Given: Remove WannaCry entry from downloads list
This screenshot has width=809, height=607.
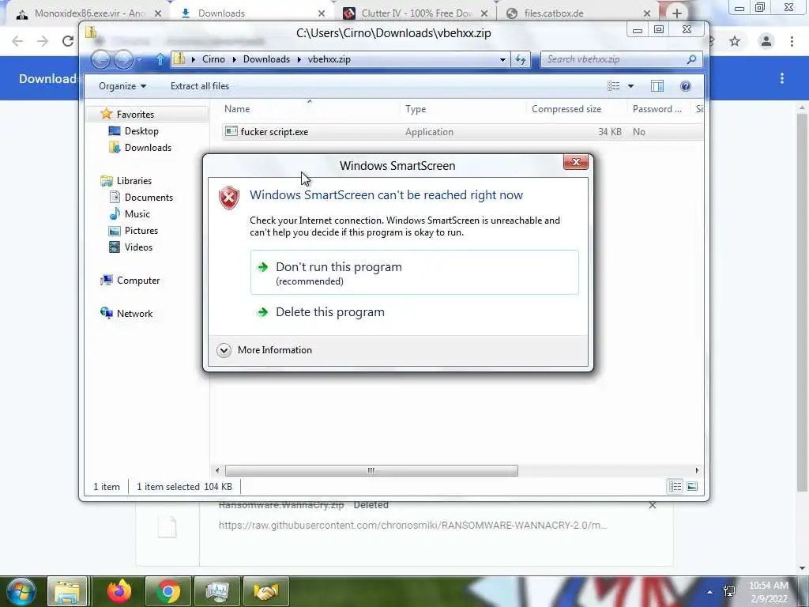Looking at the screenshot, I should (x=652, y=505).
